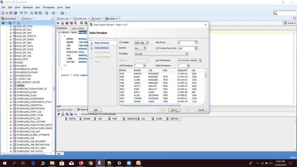Viewport: 297px width, 167px height.
Task: Click the New file icon in main toolbar
Action: click(2, 13)
